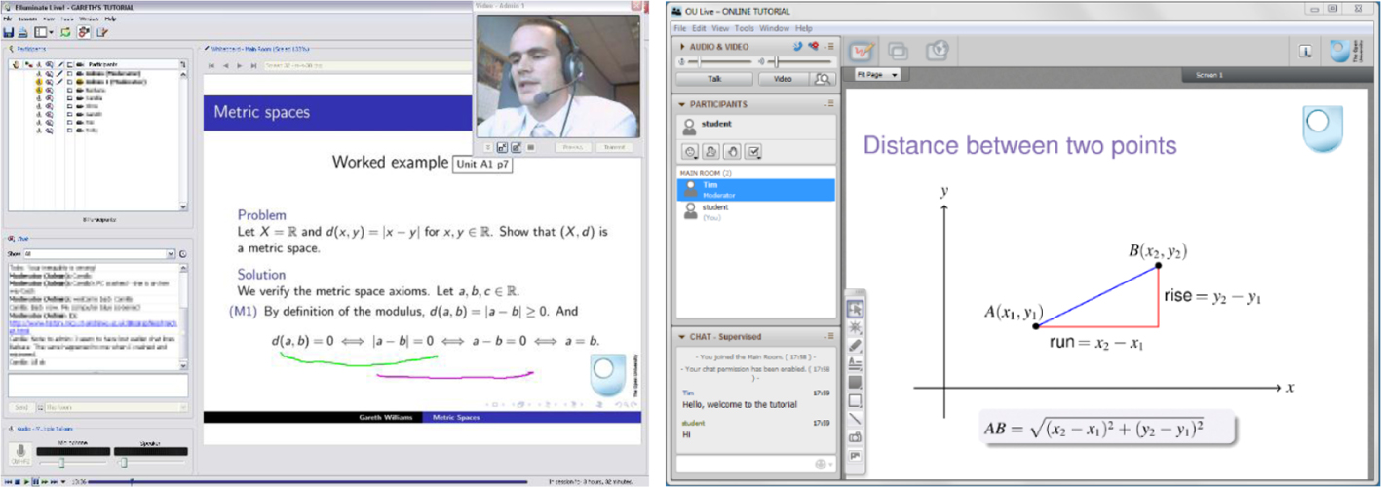Open Application Sharing mode

coord(899,52)
